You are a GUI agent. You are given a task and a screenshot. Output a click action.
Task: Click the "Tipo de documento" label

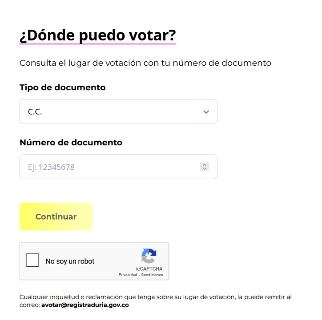pyautogui.click(x=62, y=88)
